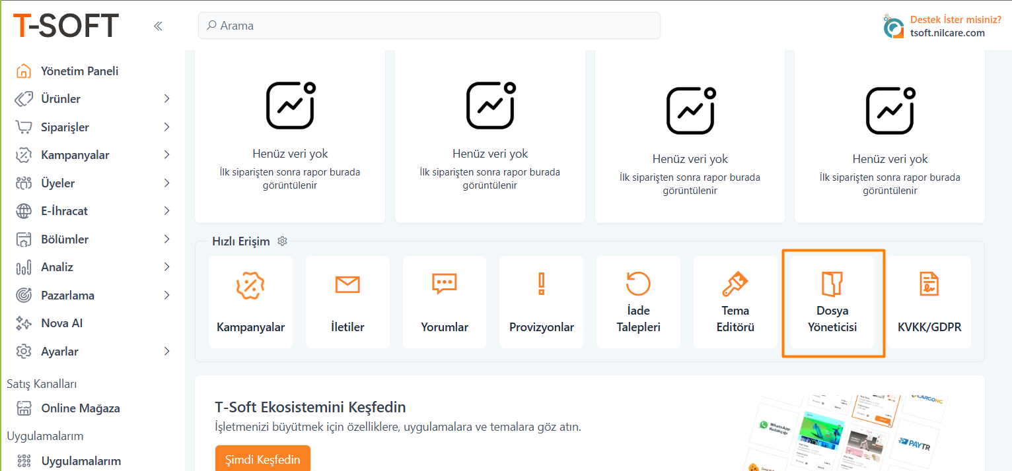Expand the Analiz menu chevron

click(166, 267)
